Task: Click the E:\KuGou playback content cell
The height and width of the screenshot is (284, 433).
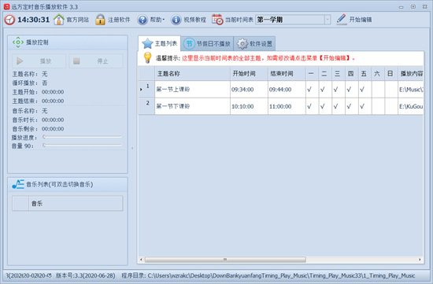Action: coord(411,106)
